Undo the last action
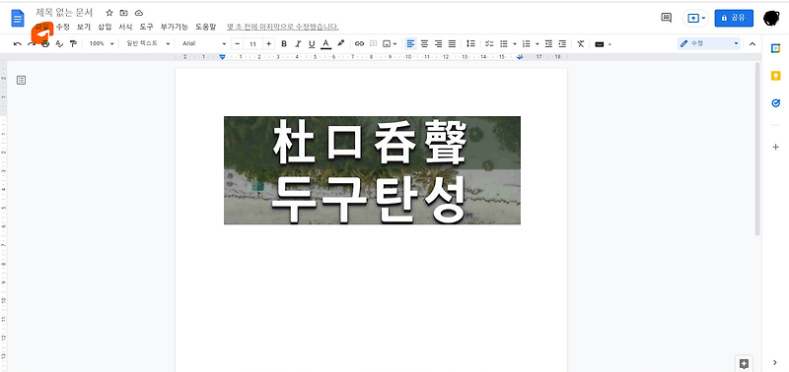 18,44
